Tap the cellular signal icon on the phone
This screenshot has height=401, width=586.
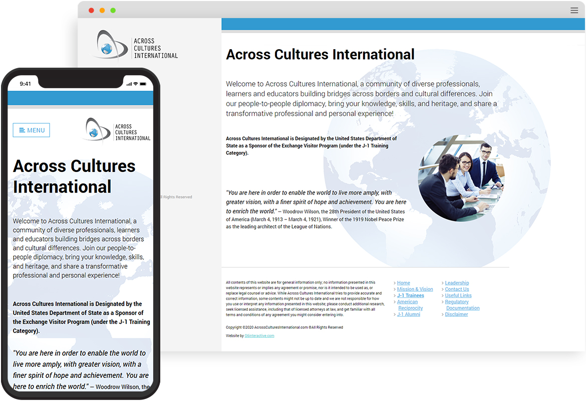pyautogui.click(x=129, y=84)
